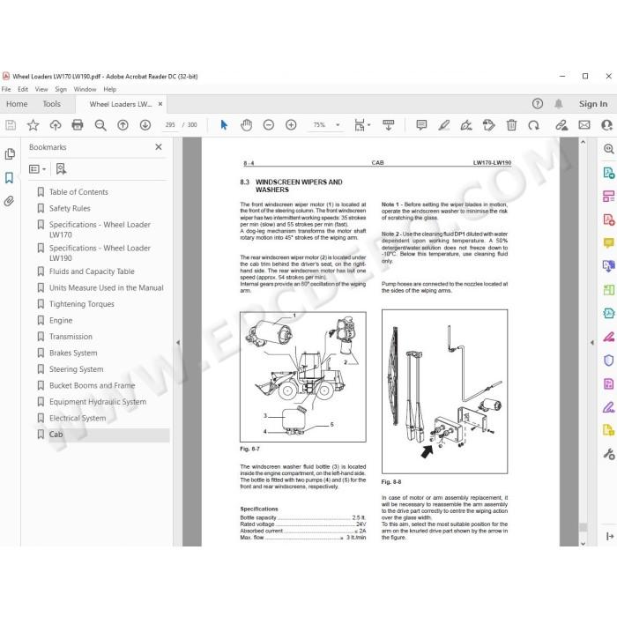Open the Edit menu
The width and height of the screenshot is (617, 617).
point(23,89)
